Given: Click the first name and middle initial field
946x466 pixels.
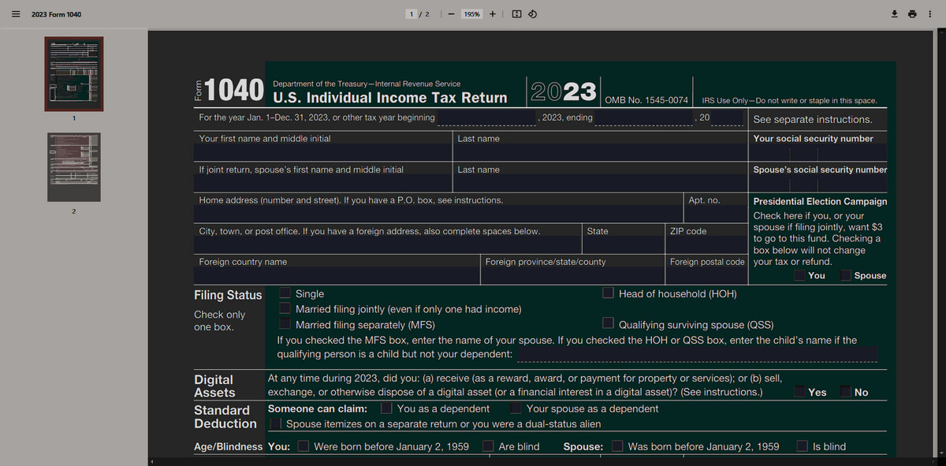Looking at the screenshot, I should (x=323, y=153).
